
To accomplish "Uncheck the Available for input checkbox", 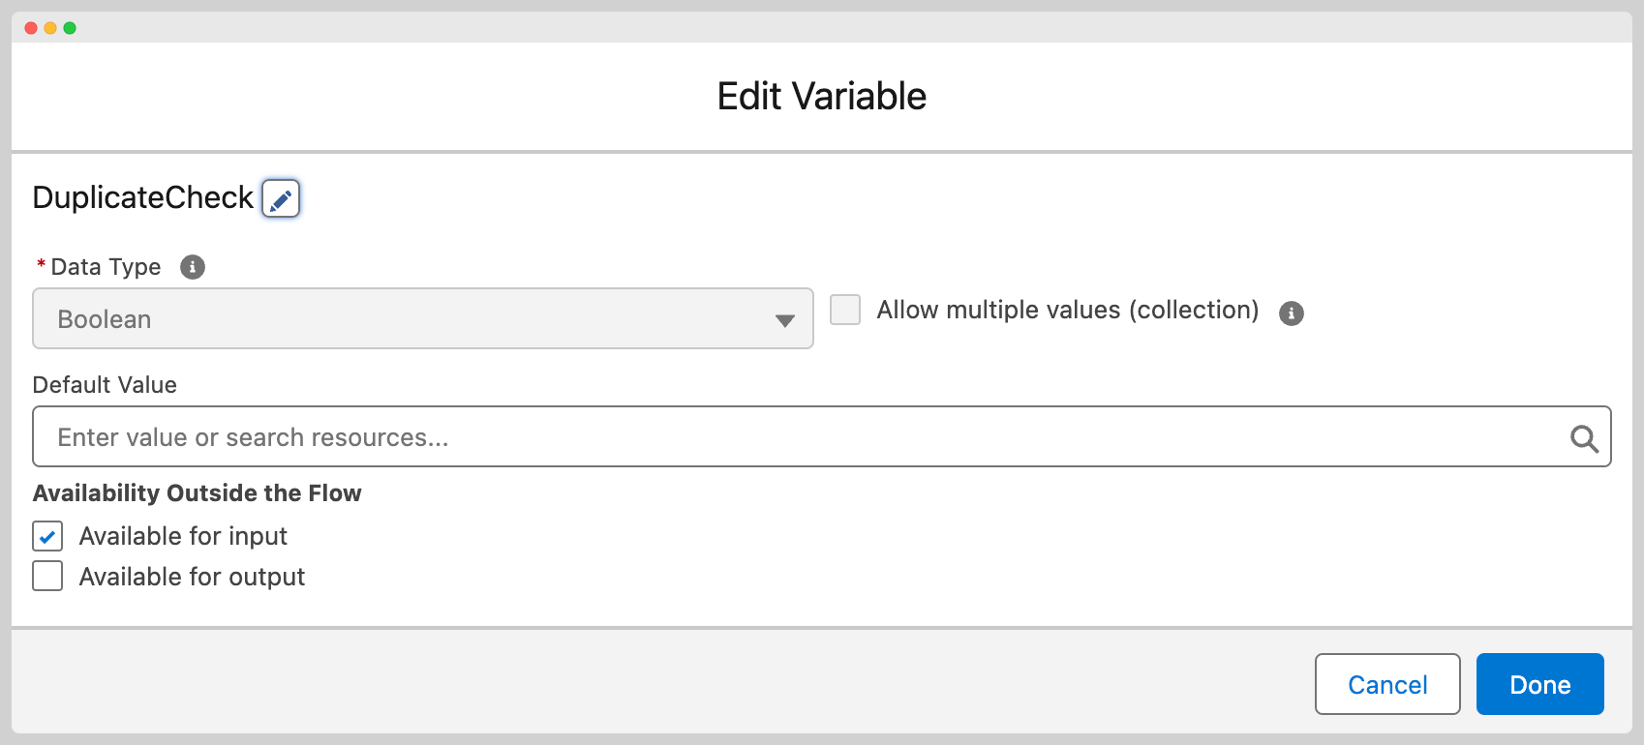I will pos(47,536).
